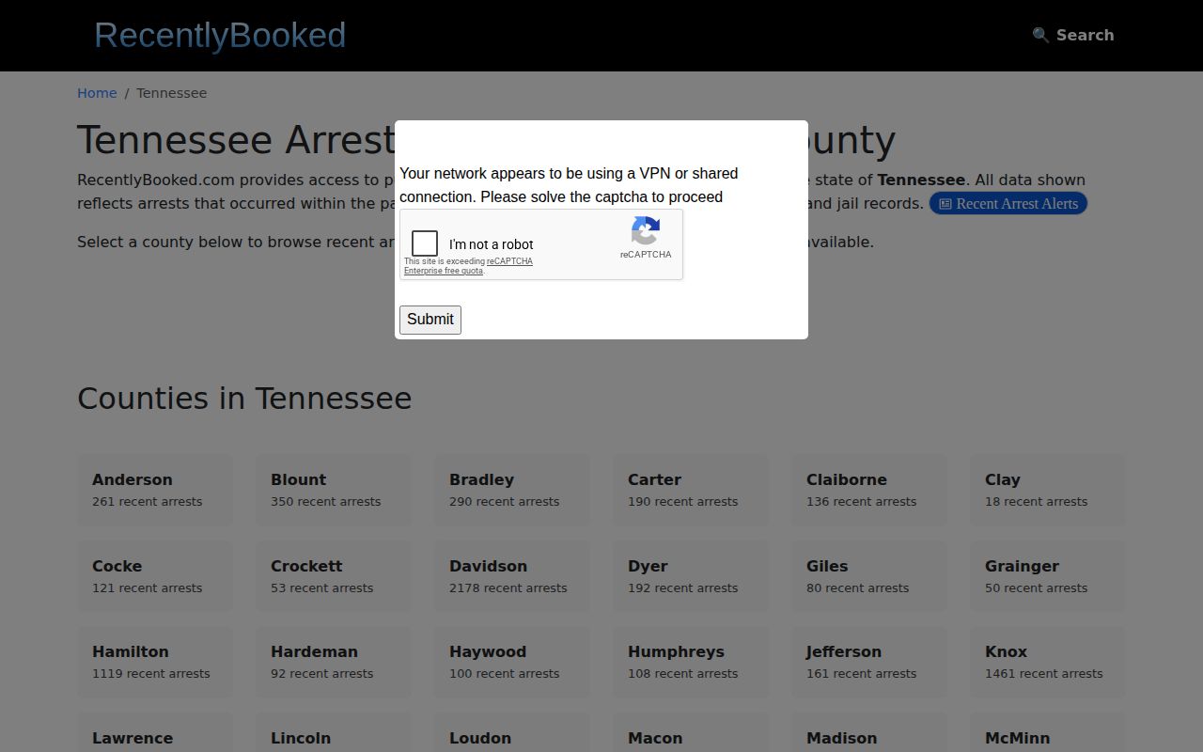Open the Anderson county card
This screenshot has width=1203, height=752.
pos(155,490)
